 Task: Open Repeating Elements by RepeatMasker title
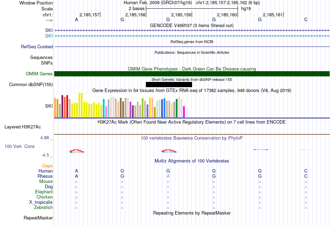192,213
